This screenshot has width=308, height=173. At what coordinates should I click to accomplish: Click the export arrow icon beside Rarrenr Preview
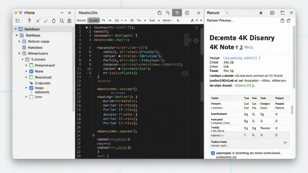[288, 20]
